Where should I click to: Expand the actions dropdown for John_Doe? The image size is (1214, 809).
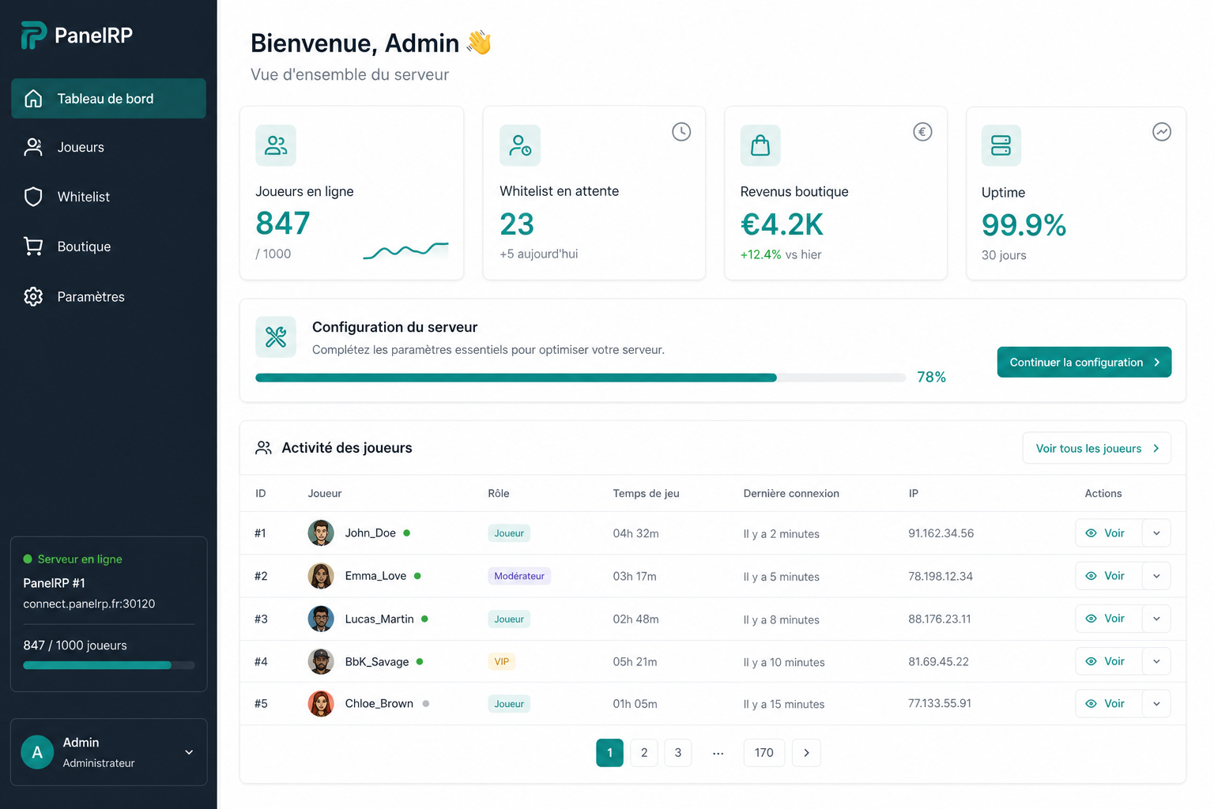1156,533
